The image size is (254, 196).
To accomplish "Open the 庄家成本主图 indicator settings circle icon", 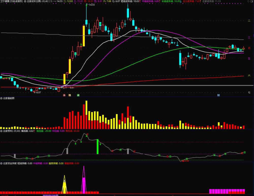I will (x=25, y=1).
